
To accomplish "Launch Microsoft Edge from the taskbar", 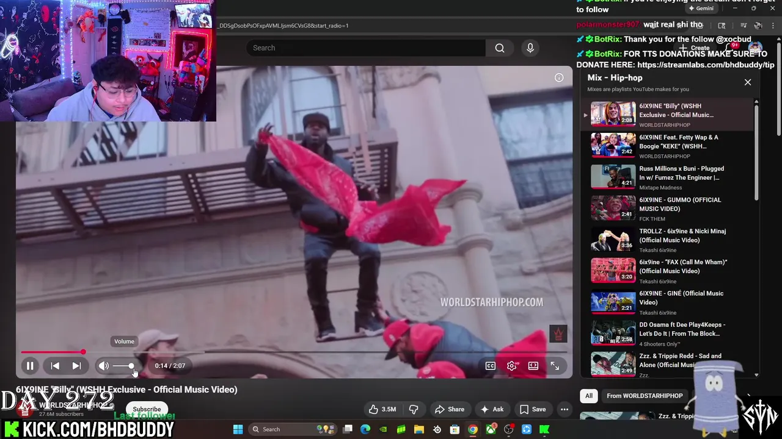I will (365, 429).
